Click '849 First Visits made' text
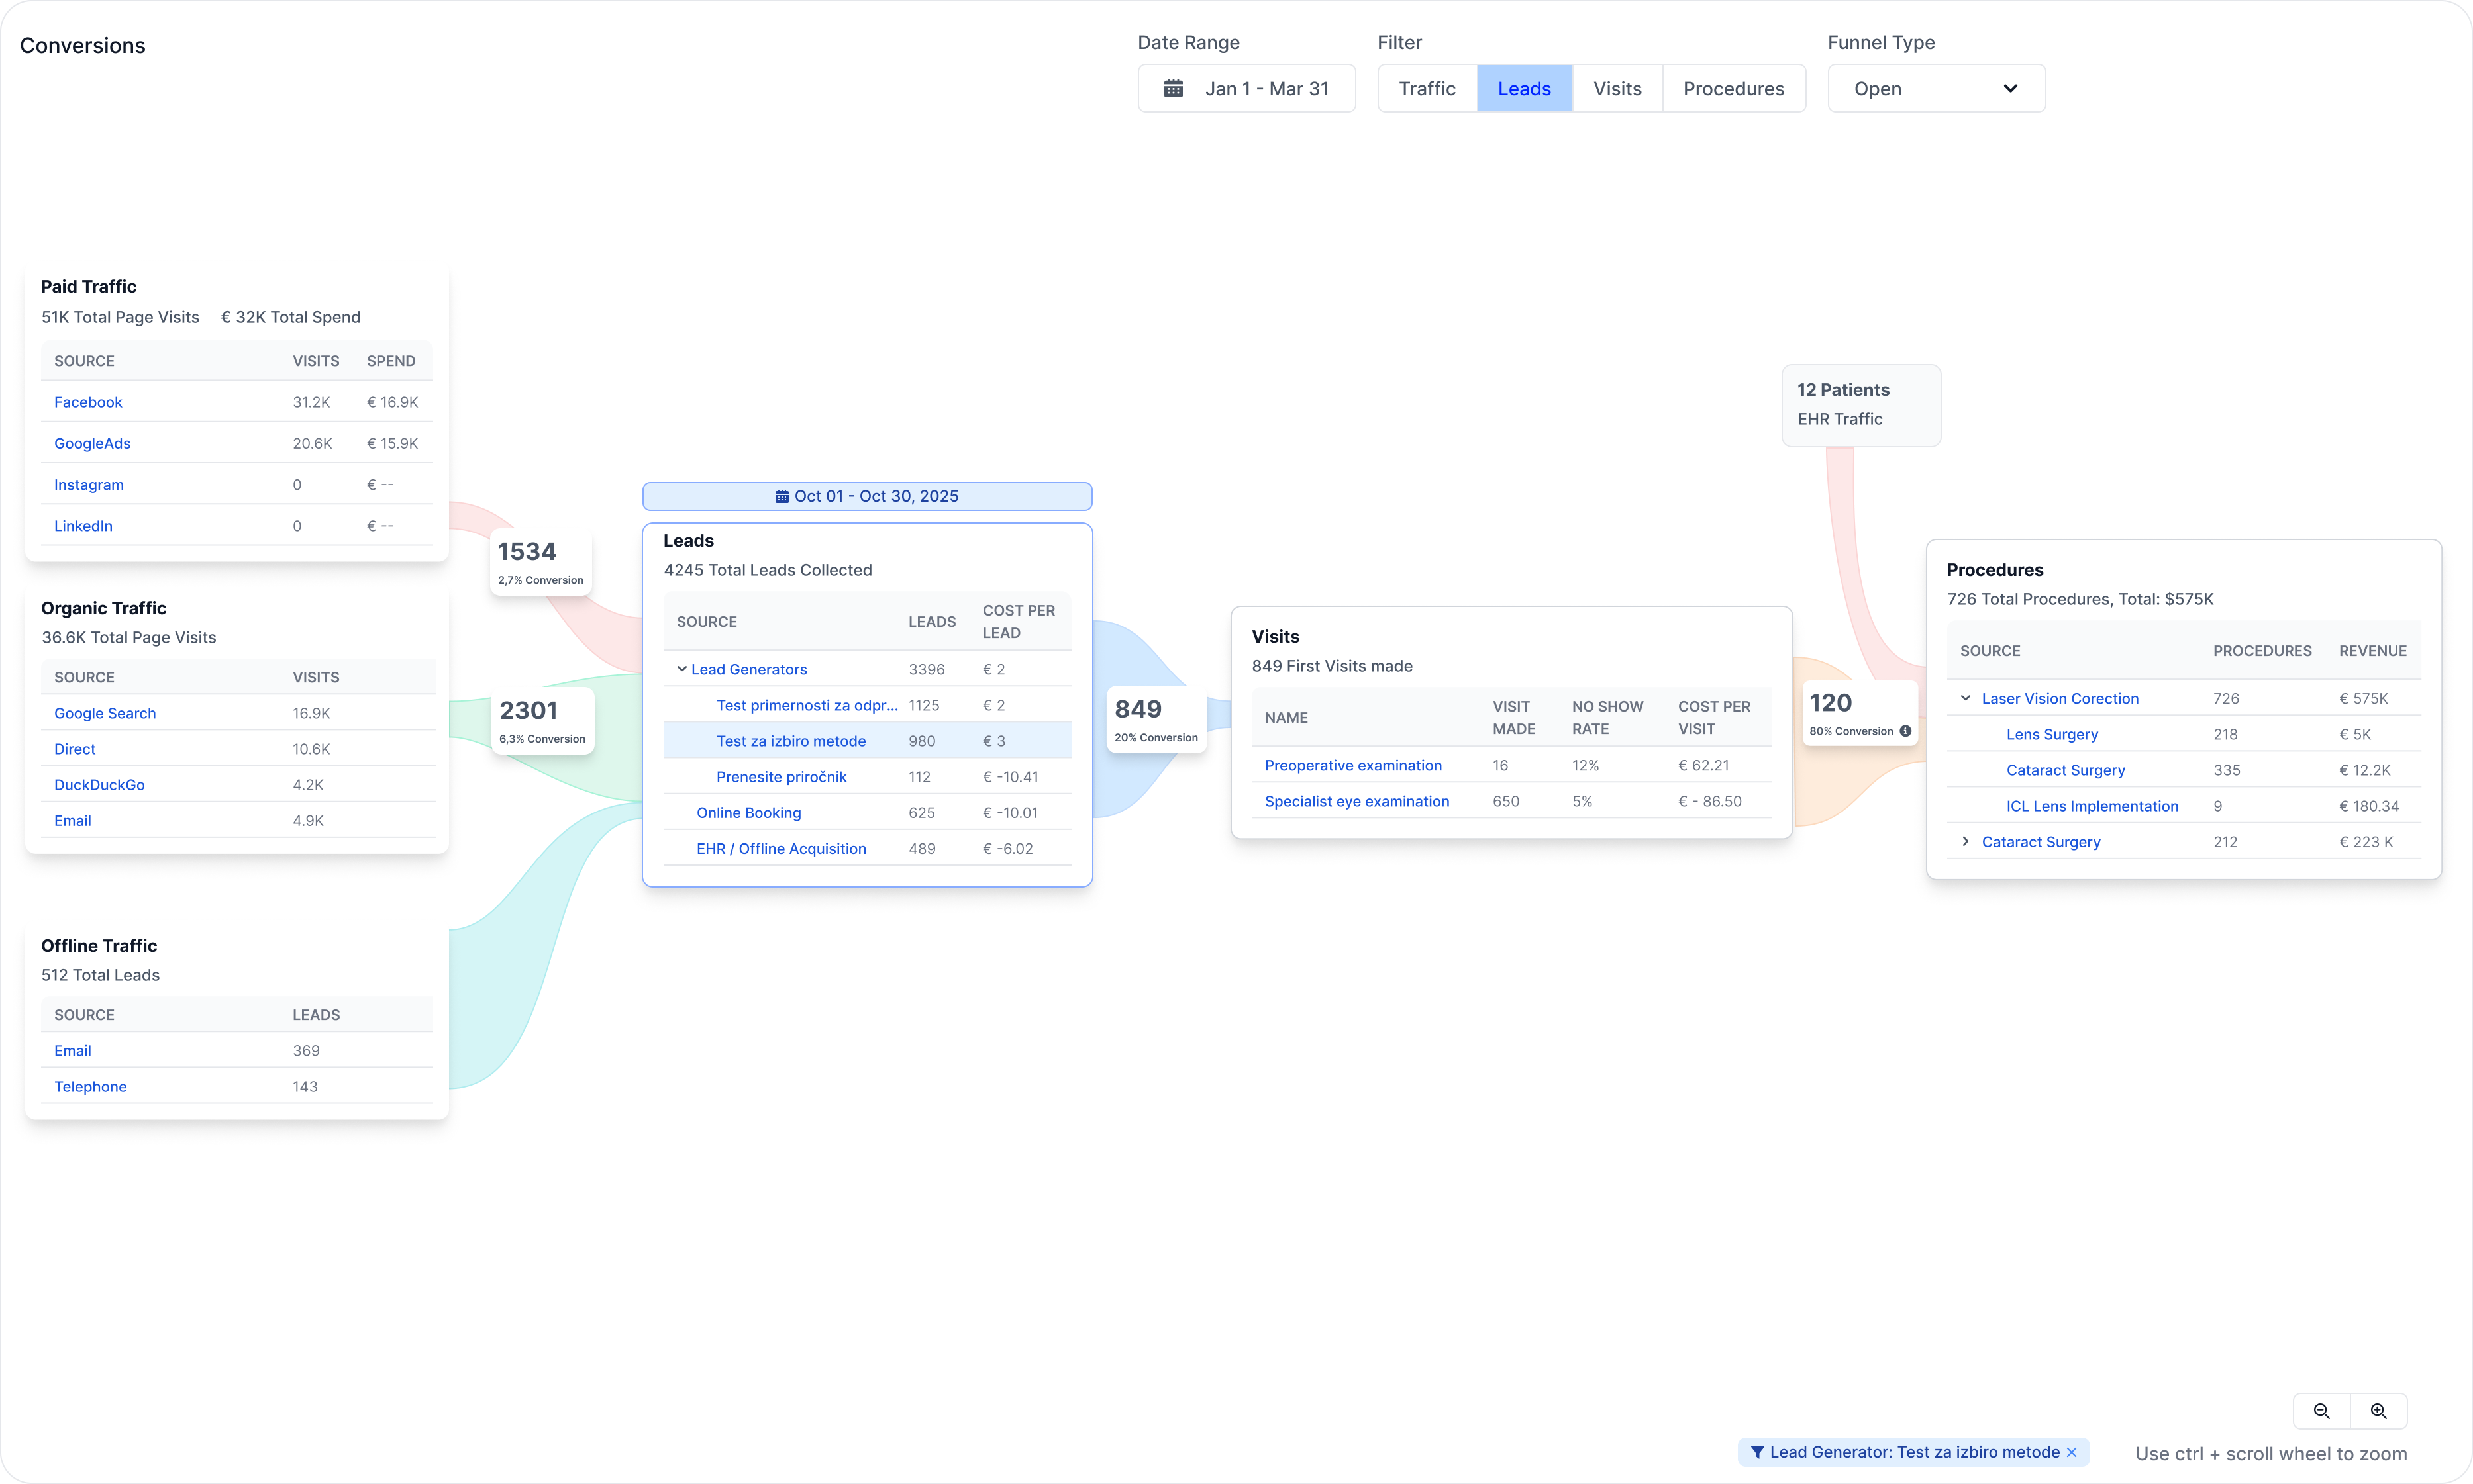 coord(1331,666)
